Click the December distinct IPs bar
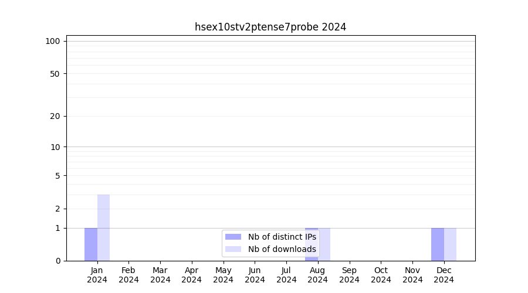Image resolution: width=528 pixels, height=293 pixels. point(438,244)
